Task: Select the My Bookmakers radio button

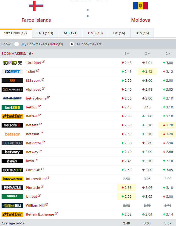Action: pyautogui.click(x=17, y=44)
